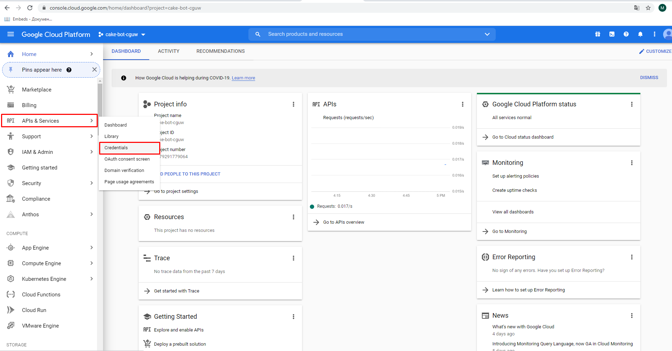Click the Home house icon in sidebar
Screen dimensions: 672x351
[11, 54]
